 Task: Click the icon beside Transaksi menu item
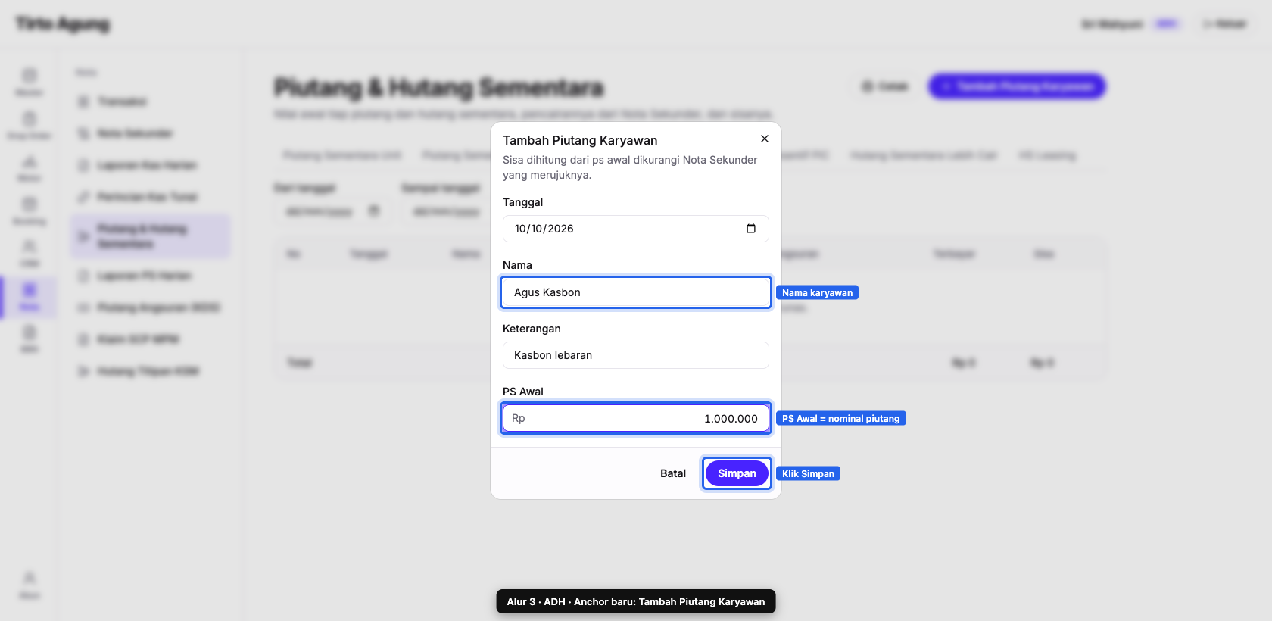click(x=84, y=101)
